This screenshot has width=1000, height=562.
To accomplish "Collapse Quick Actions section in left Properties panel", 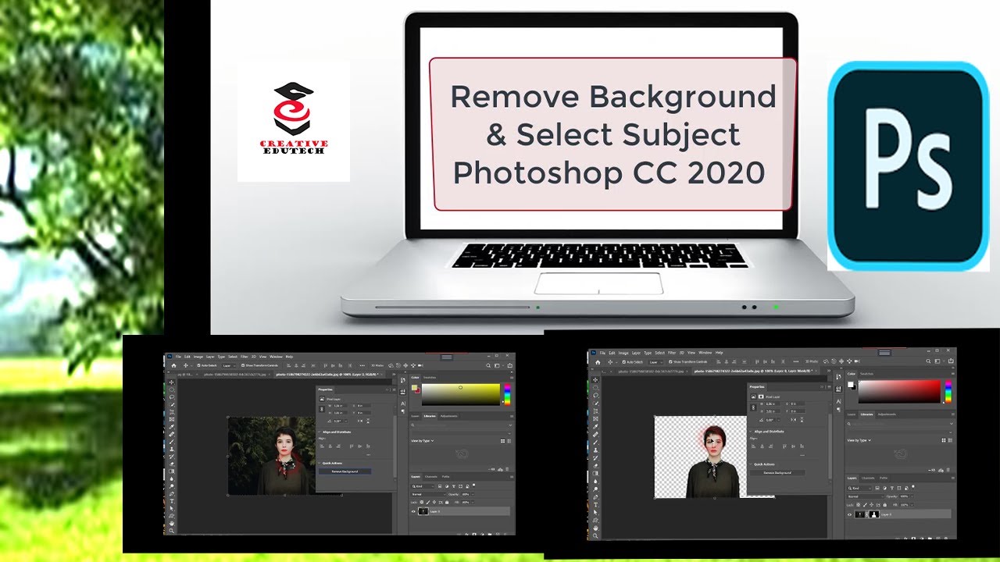I will pyautogui.click(x=320, y=463).
